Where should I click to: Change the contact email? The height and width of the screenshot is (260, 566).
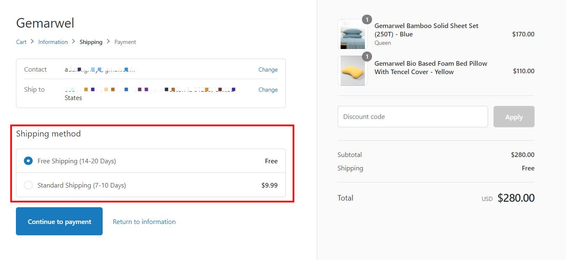click(x=268, y=70)
